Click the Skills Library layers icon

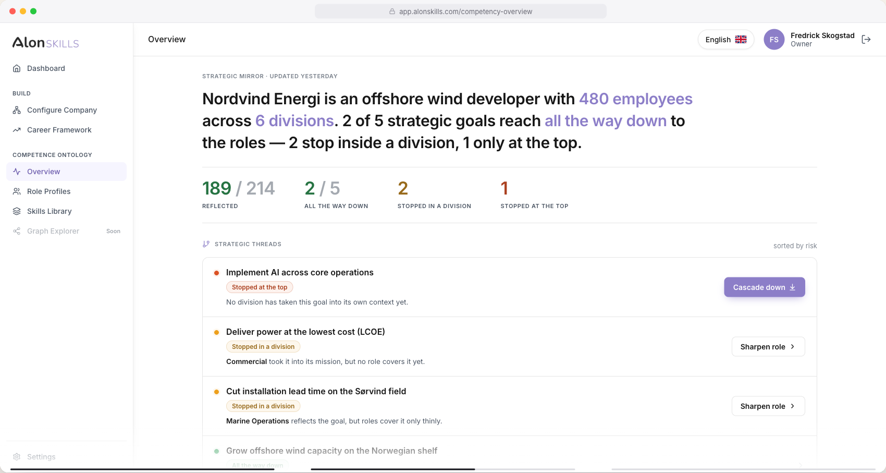[17, 211]
